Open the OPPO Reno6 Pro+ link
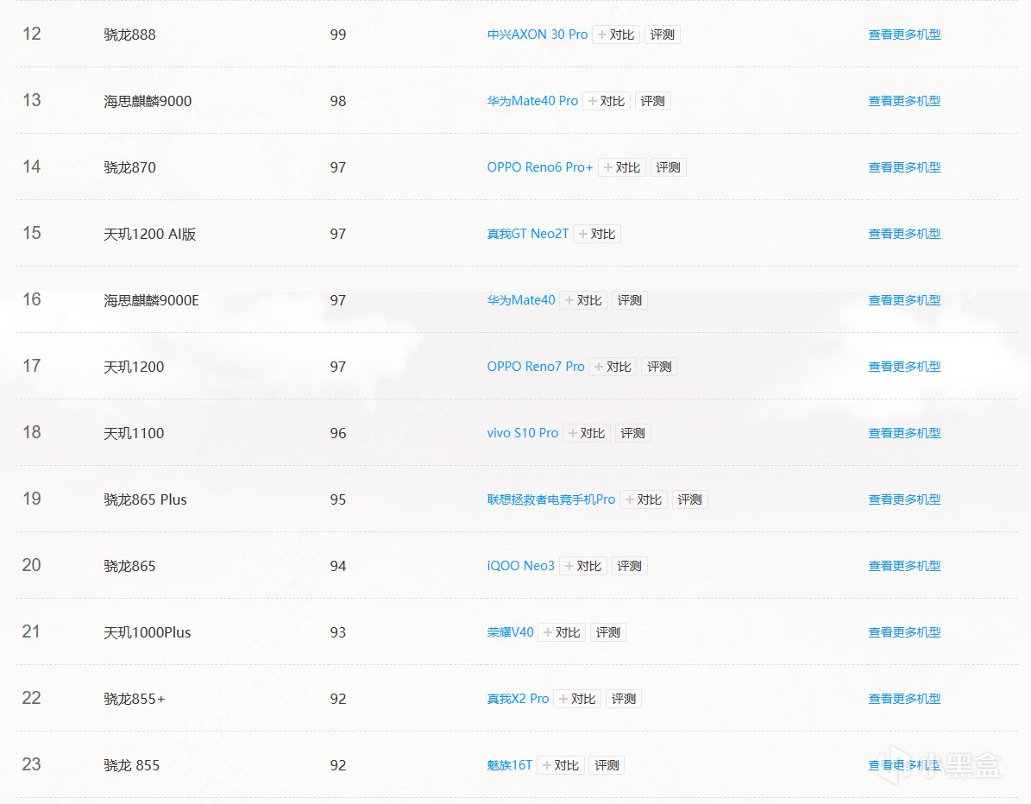Screen dimensions: 1031x804 click(540, 167)
